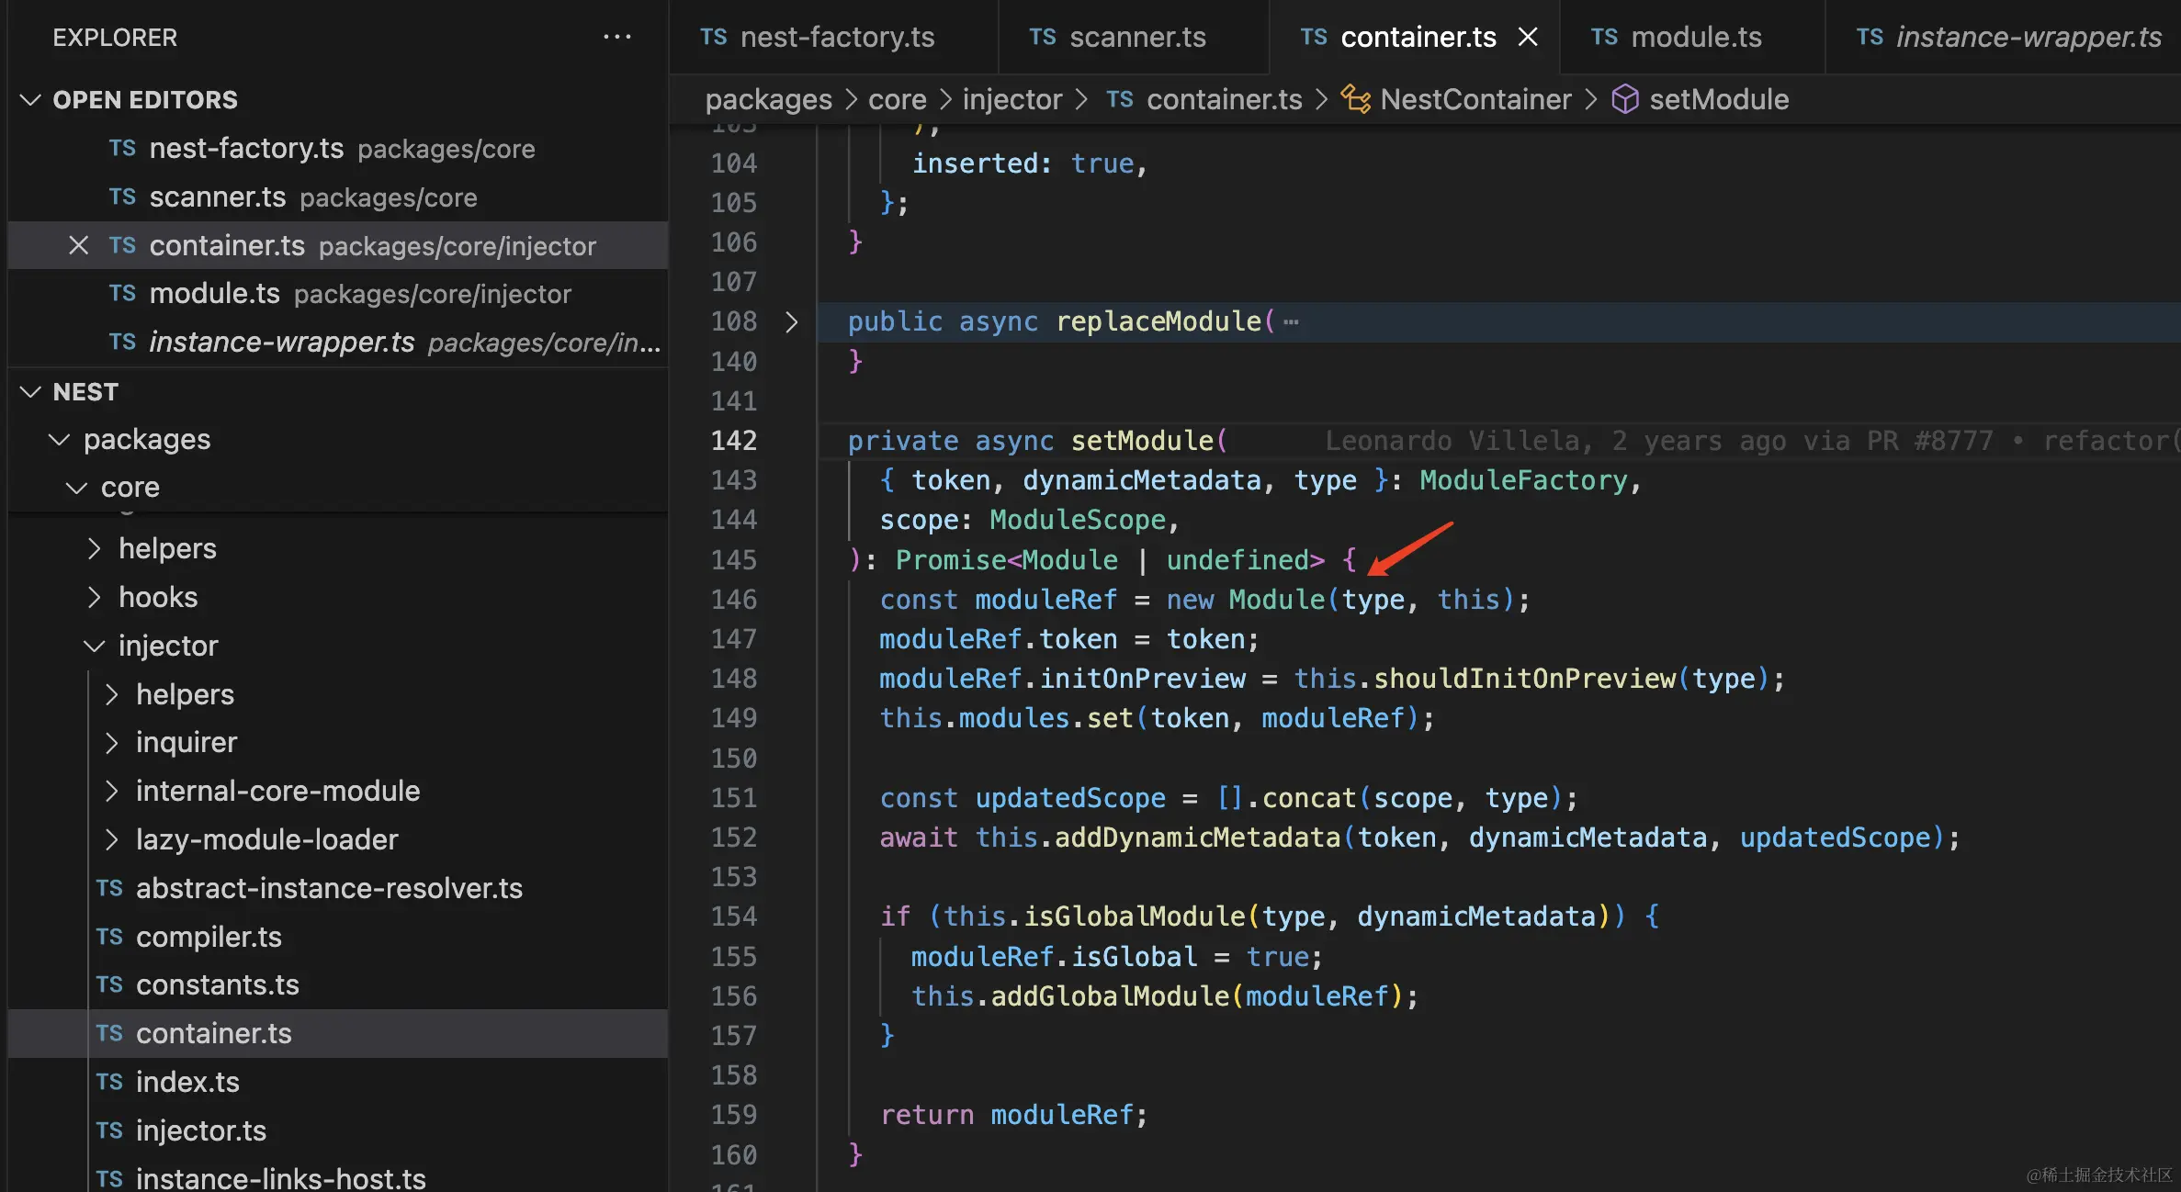The image size is (2181, 1192).
Task: Open scanner.ts from Open Editors
Action: pos(338,197)
